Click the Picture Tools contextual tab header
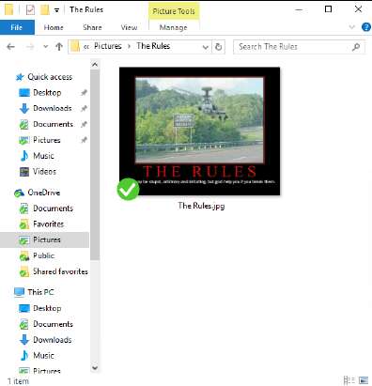Image resolution: width=372 pixels, height=386 pixels. click(x=174, y=11)
